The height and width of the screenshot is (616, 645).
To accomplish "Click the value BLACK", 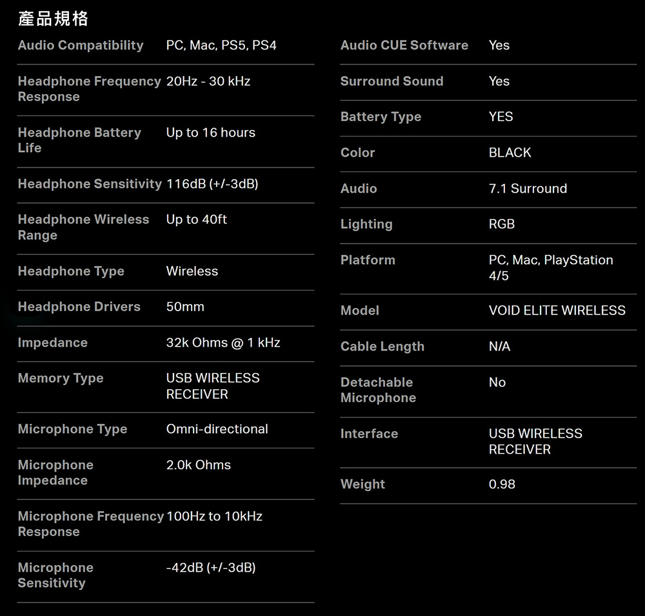I will pyautogui.click(x=510, y=153).
